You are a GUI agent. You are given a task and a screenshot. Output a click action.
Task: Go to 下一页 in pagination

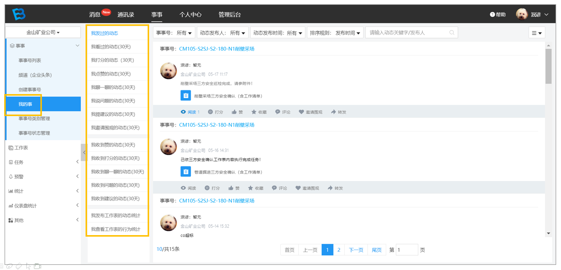tap(356, 250)
